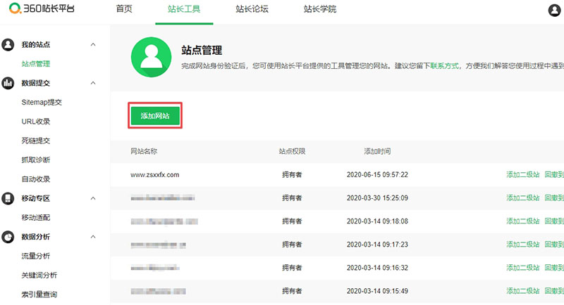Collapse the 我的站点 section chevron
564x305 pixels.
point(93,45)
